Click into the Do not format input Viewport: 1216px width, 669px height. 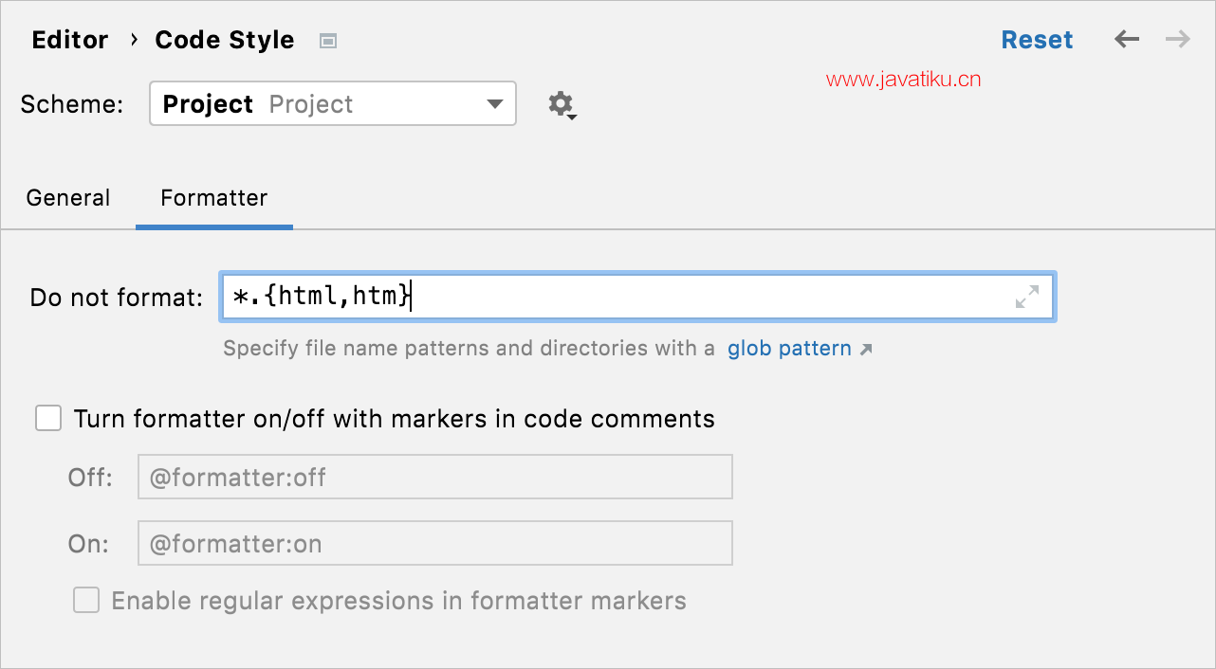click(637, 297)
